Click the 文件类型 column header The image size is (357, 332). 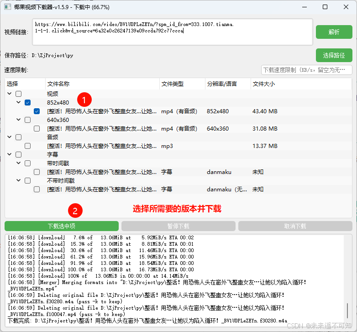182,84
